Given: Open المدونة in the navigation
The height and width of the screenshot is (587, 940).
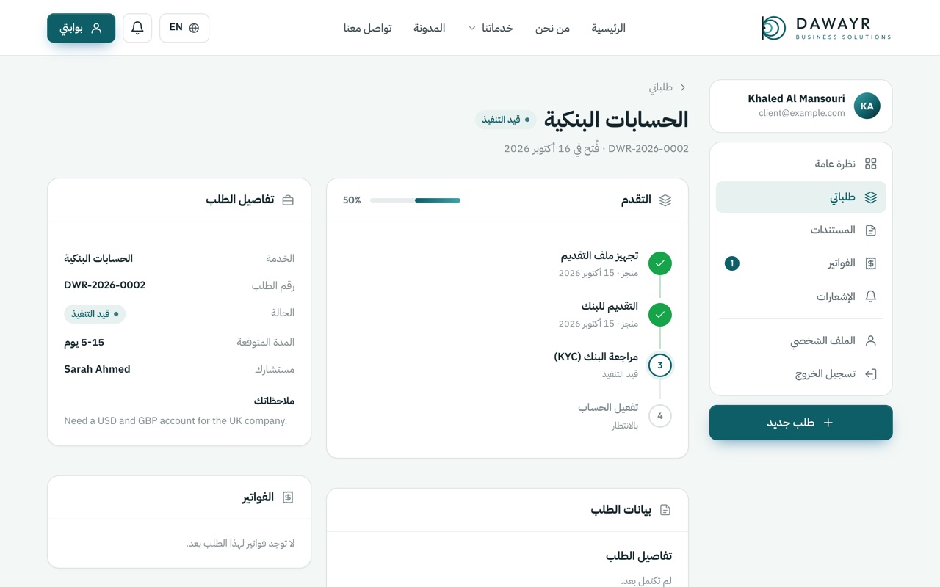Looking at the screenshot, I should 430,28.
